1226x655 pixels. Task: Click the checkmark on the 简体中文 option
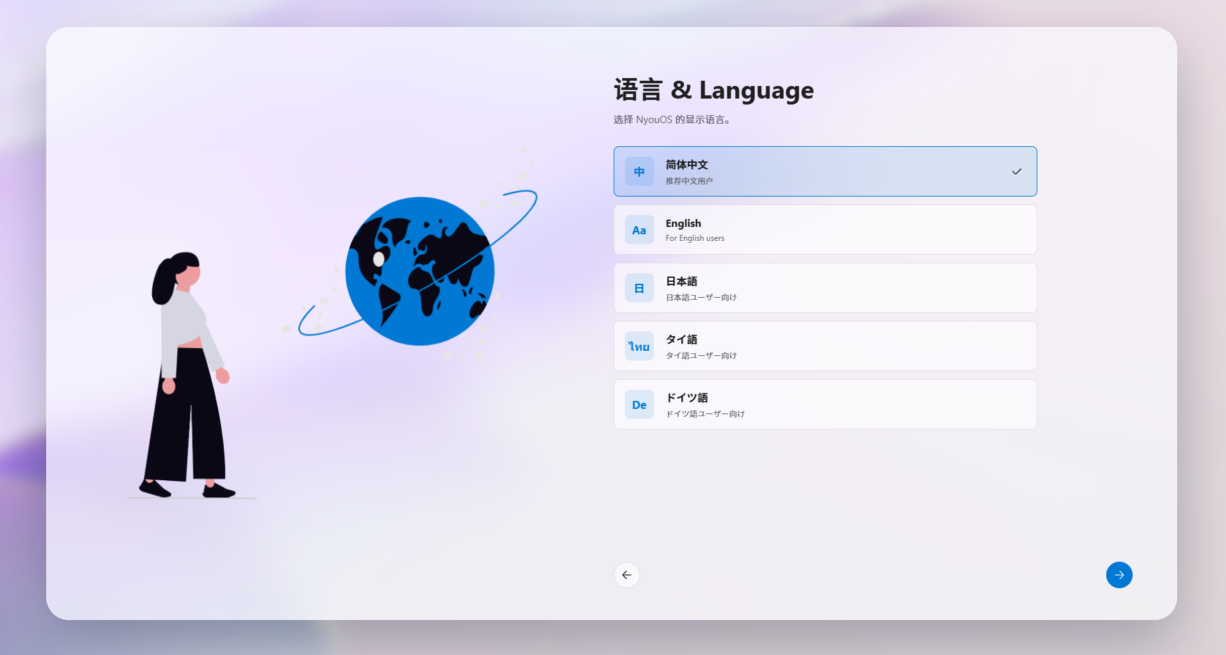[1016, 171]
